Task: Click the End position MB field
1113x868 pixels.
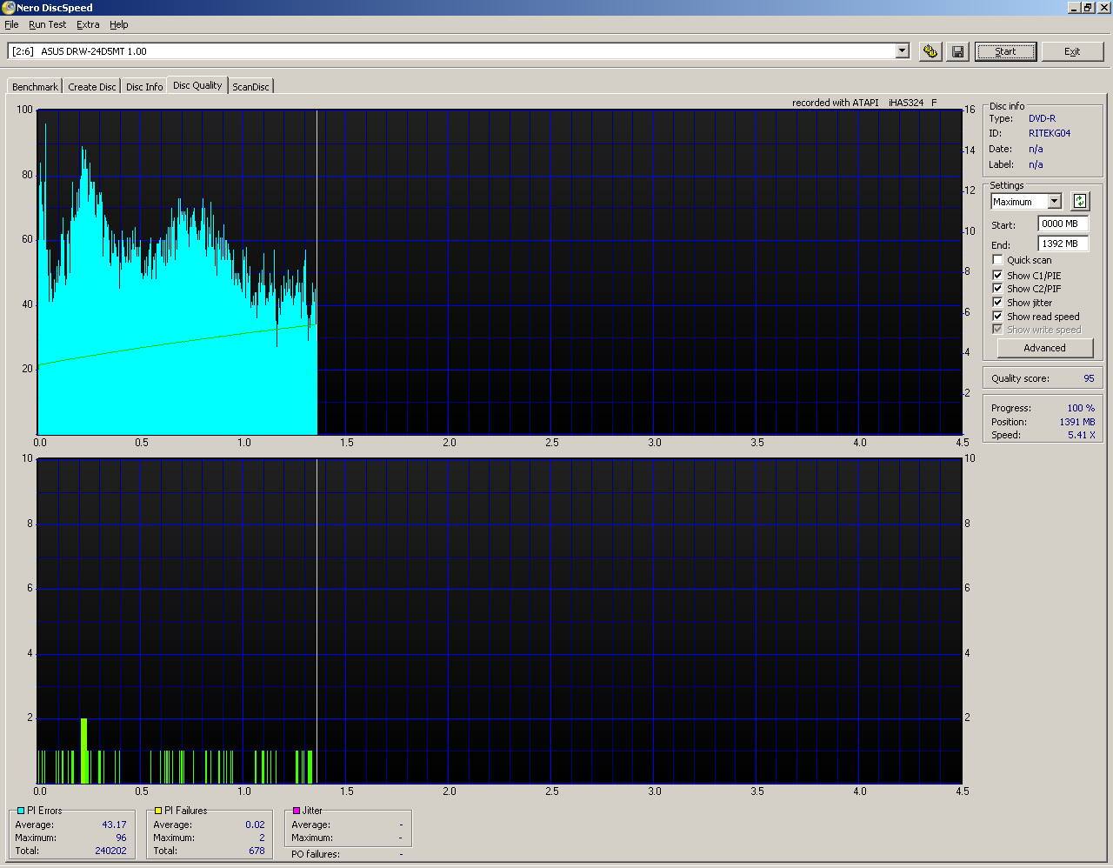Action: [1062, 244]
